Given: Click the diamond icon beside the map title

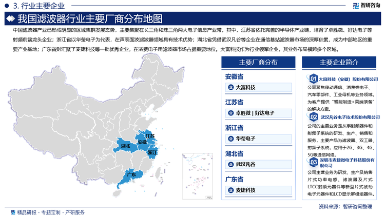Looking at the screenshot, I should point(11,18).
